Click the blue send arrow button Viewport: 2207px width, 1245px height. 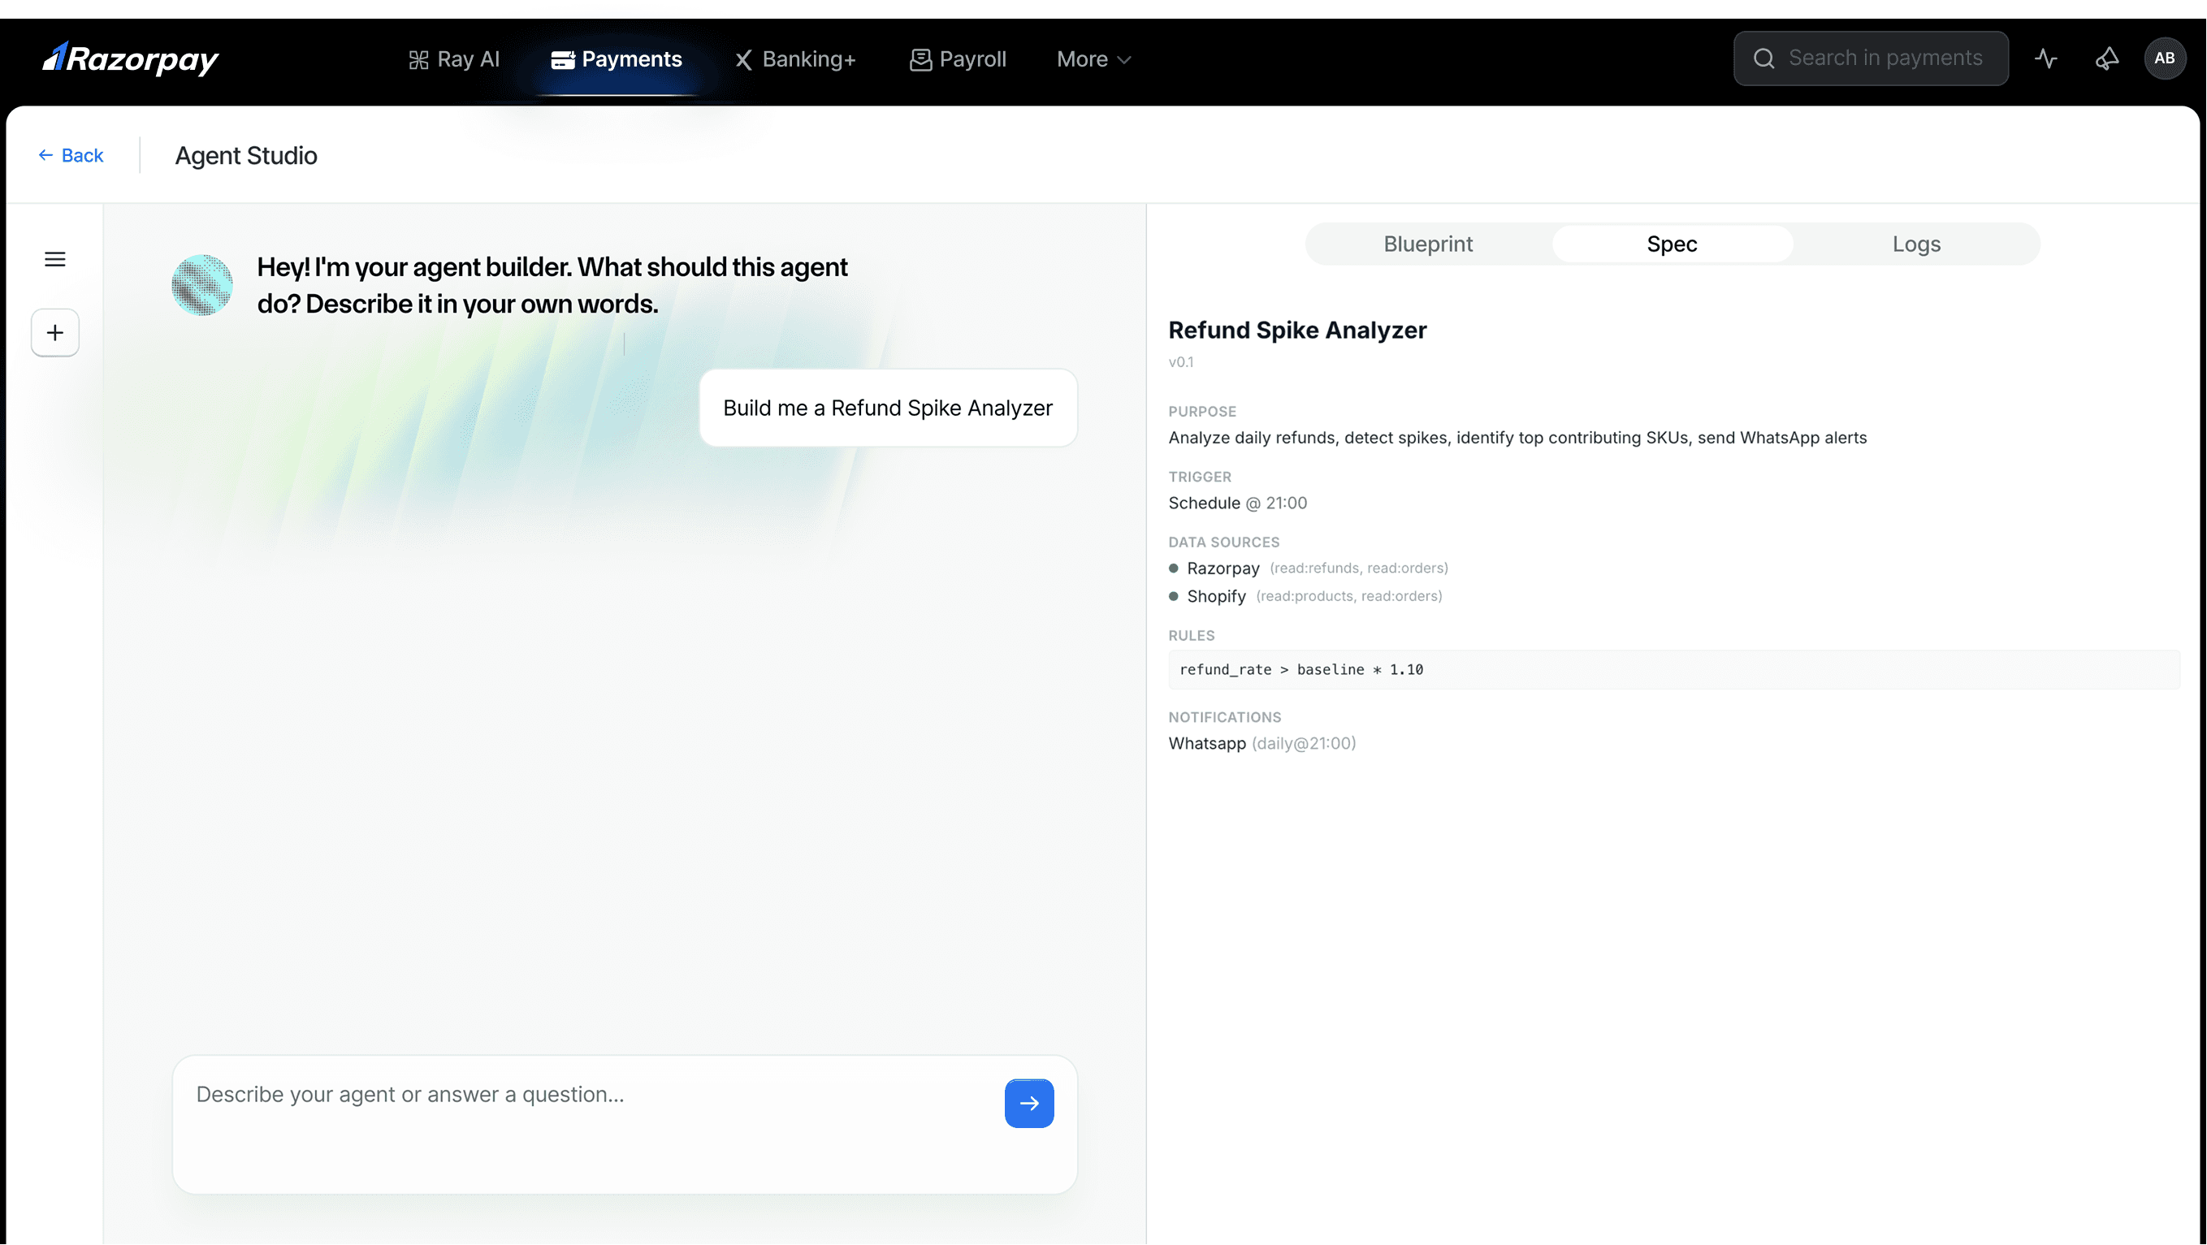point(1029,1103)
